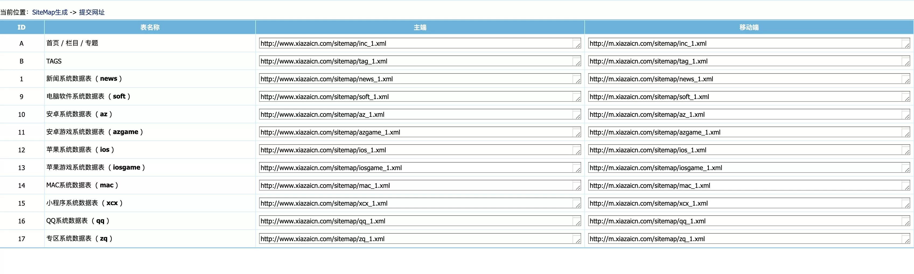Screen dimensions: 914x274
Task: Grab resize handle of www mac_1.xml textarea
Action: click(x=578, y=188)
